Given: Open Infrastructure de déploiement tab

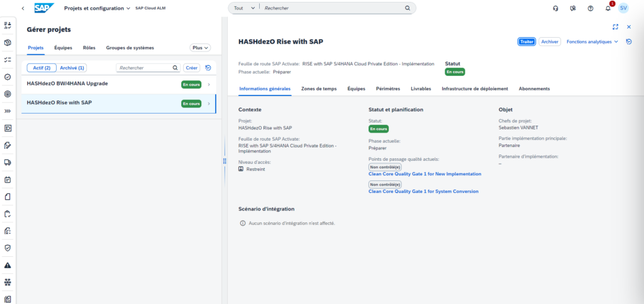Looking at the screenshot, I should click(475, 89).
